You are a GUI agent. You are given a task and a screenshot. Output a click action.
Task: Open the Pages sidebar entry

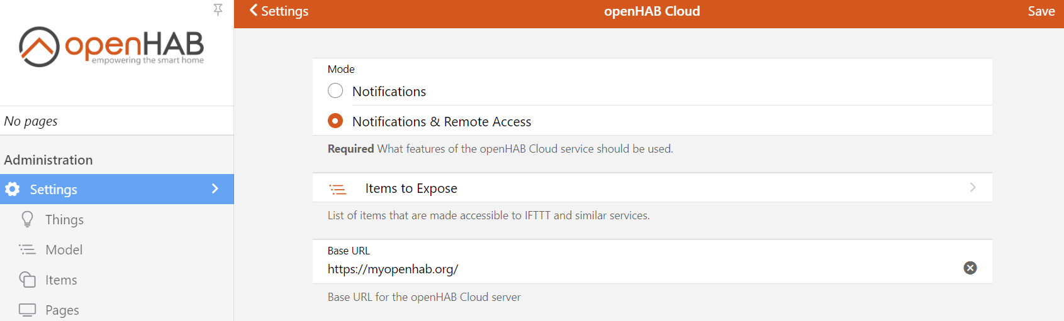62,310
